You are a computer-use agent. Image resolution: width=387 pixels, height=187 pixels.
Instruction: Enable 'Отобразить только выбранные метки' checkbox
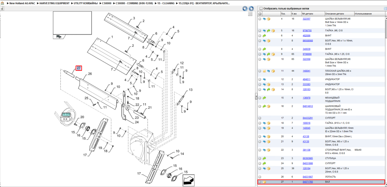(x=261, y=9)
